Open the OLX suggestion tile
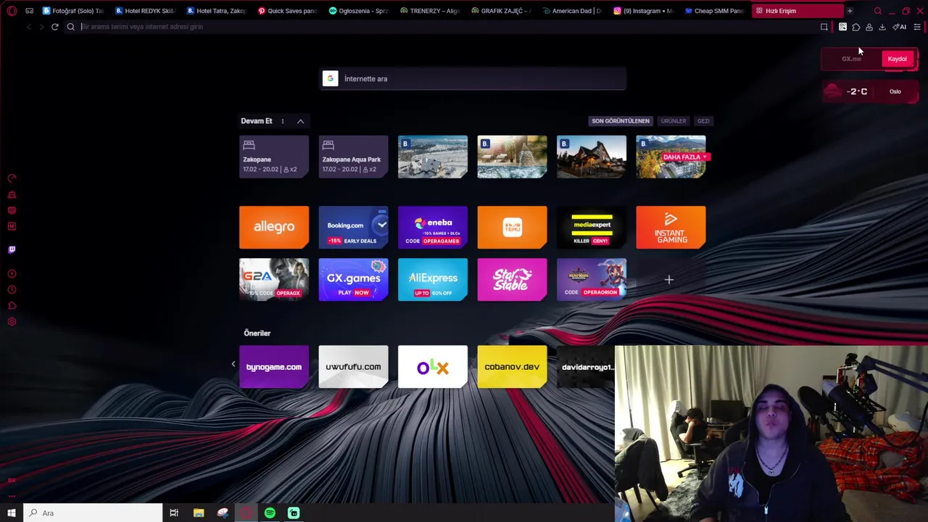The image size is (928, 522). (x=433, y=367)
